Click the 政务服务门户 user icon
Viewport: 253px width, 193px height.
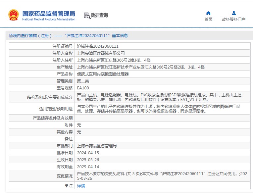coord(234,13)
